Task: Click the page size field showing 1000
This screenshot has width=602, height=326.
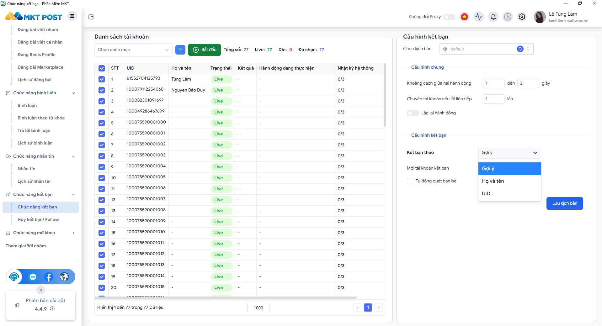Action: point(258,308)
